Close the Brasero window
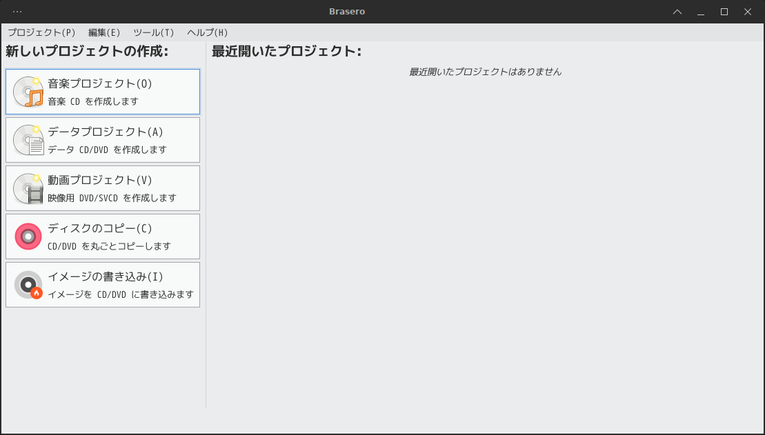The image size is (765, 435). tap(748, 12)
